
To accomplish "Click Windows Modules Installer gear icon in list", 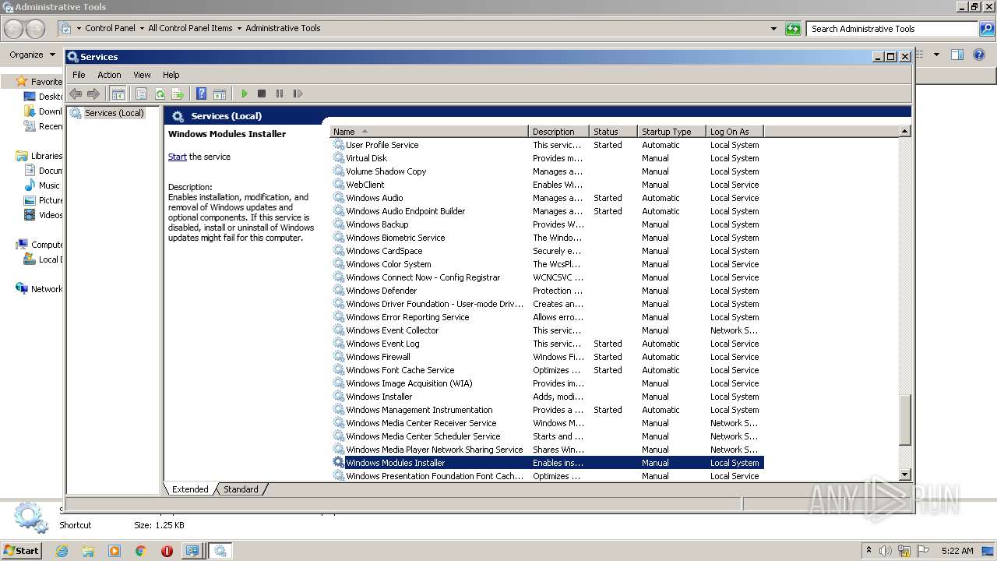I will click(338, 463).
